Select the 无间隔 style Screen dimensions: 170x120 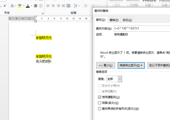coord(133,3)
